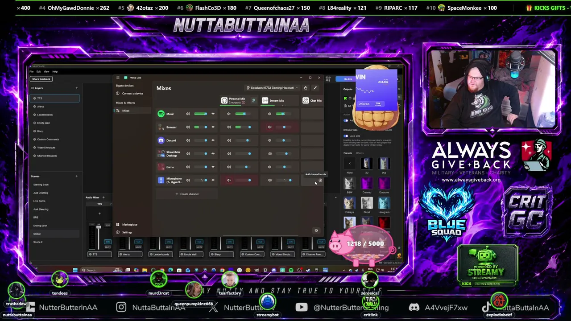Switch to the Ending Soon scene
This screenshot has width=571, height=321.
[54, 226]
